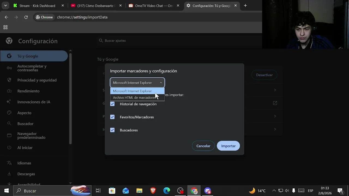Viewport: 349px width, 196px height.
Task: Click the Google Chrome taskbar icon
Action: [x=194, y=191]
